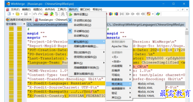Open the 帮助(H) menu

pyautogui.click(x=97, y=9)
